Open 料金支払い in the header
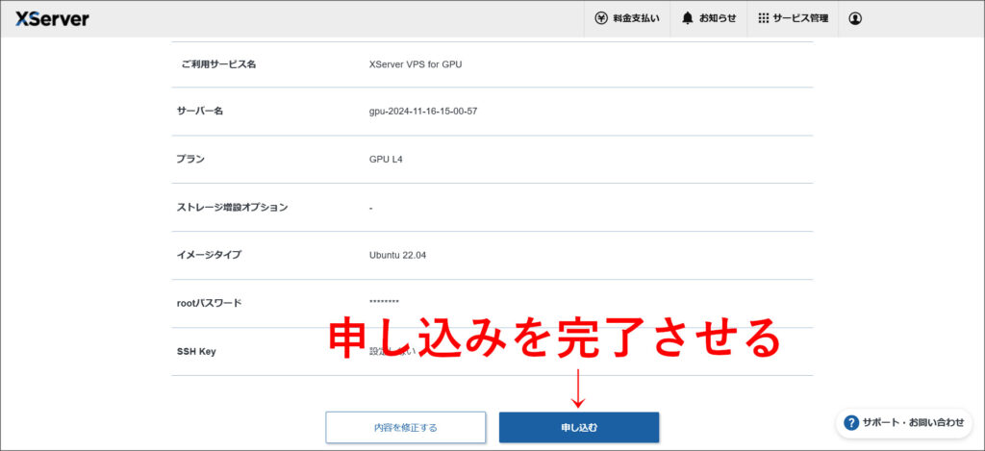 click(627, 19)
